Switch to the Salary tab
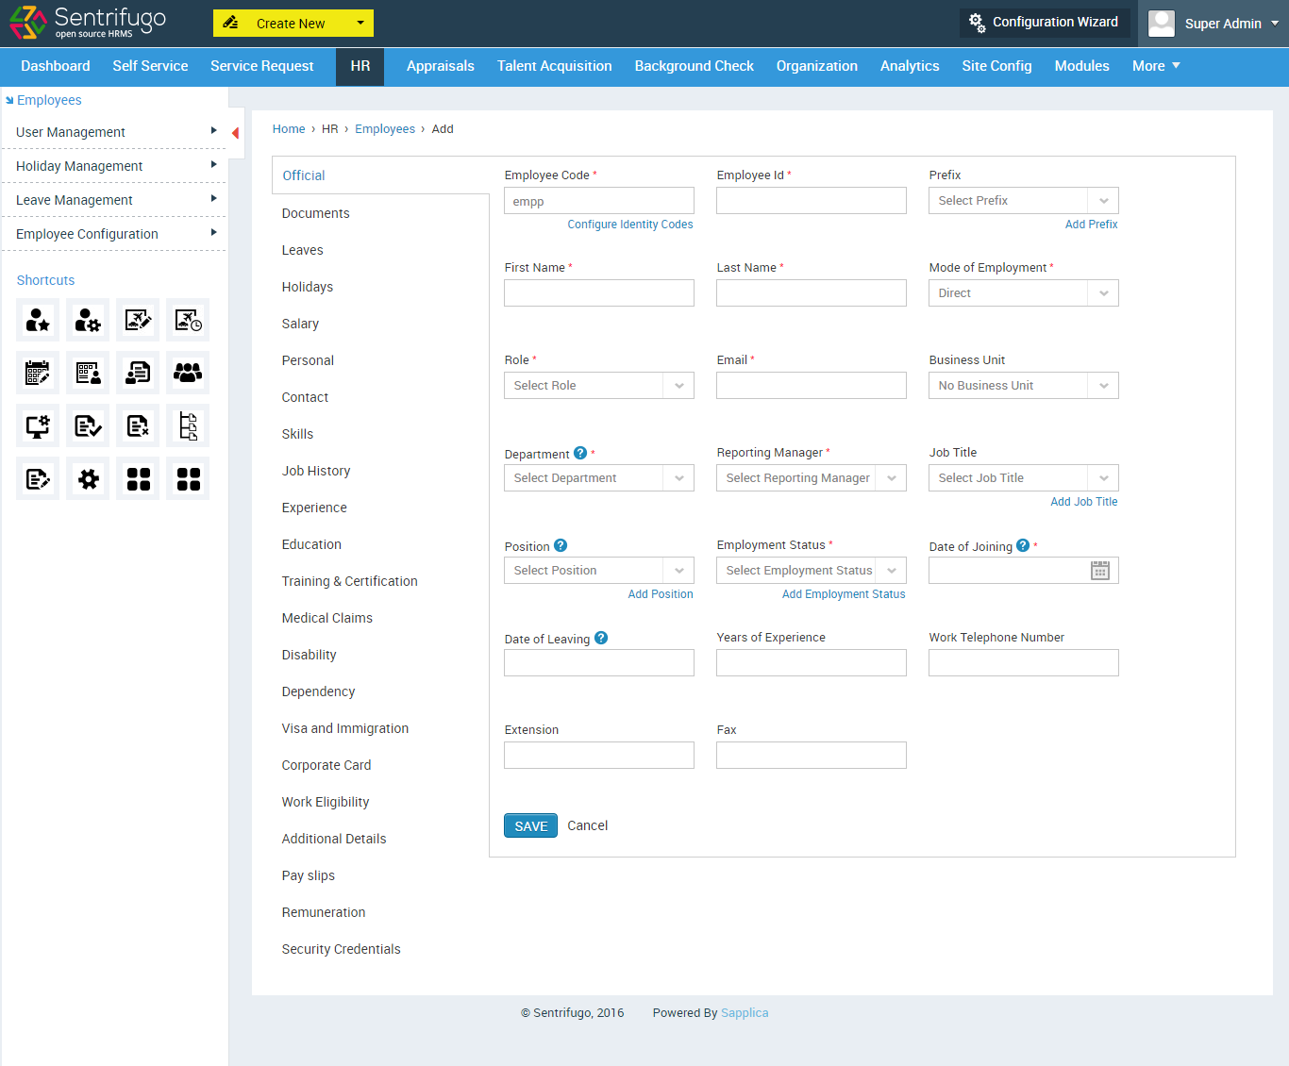The height and width of the screenshot is (1066, 1289). click(300, 324)
